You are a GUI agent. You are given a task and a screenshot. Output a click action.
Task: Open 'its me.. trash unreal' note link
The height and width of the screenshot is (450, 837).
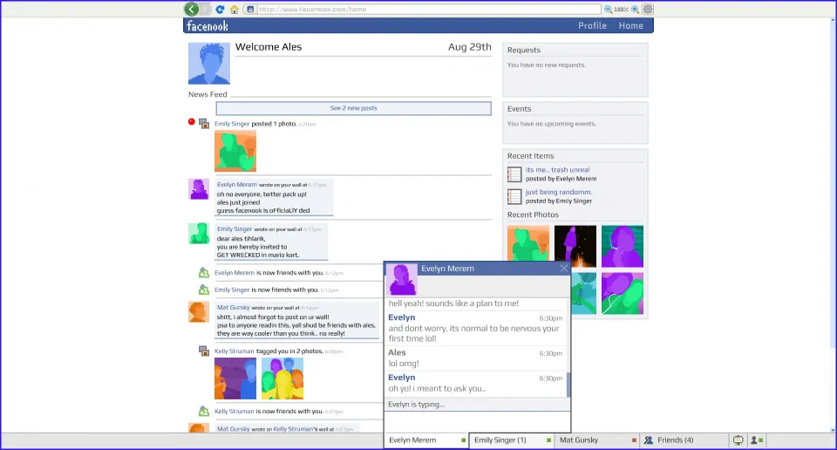(557, 170)
